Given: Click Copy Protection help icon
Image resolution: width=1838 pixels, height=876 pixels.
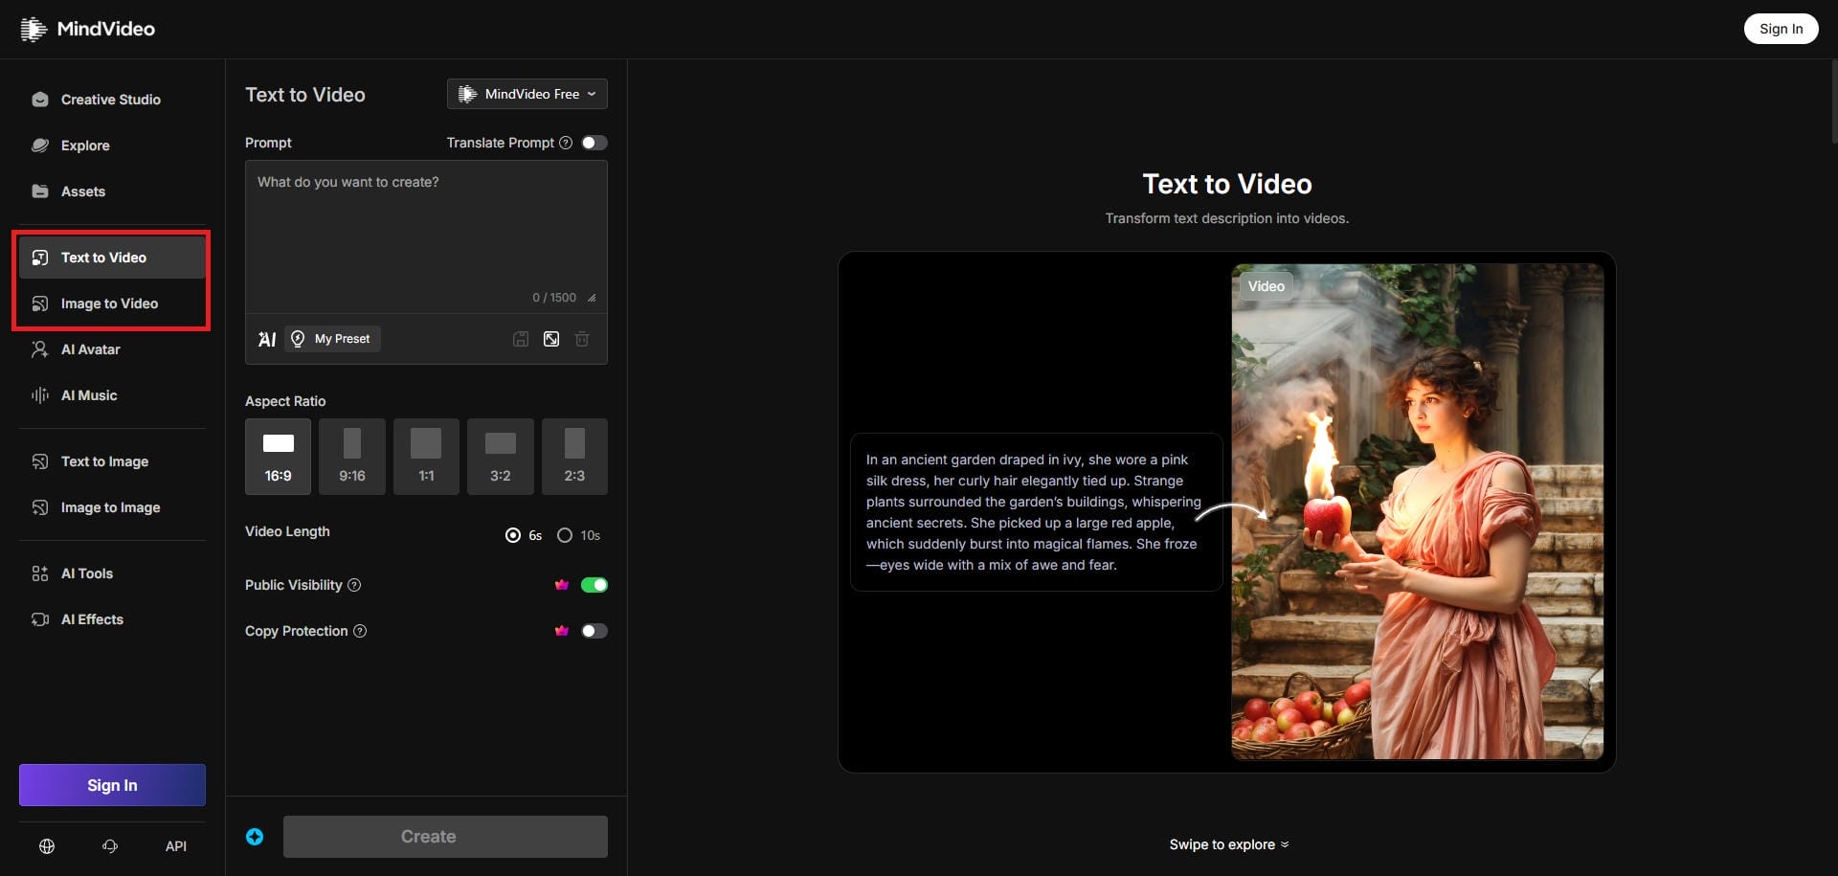Looking at the screenshot, I should coord(360,631).
